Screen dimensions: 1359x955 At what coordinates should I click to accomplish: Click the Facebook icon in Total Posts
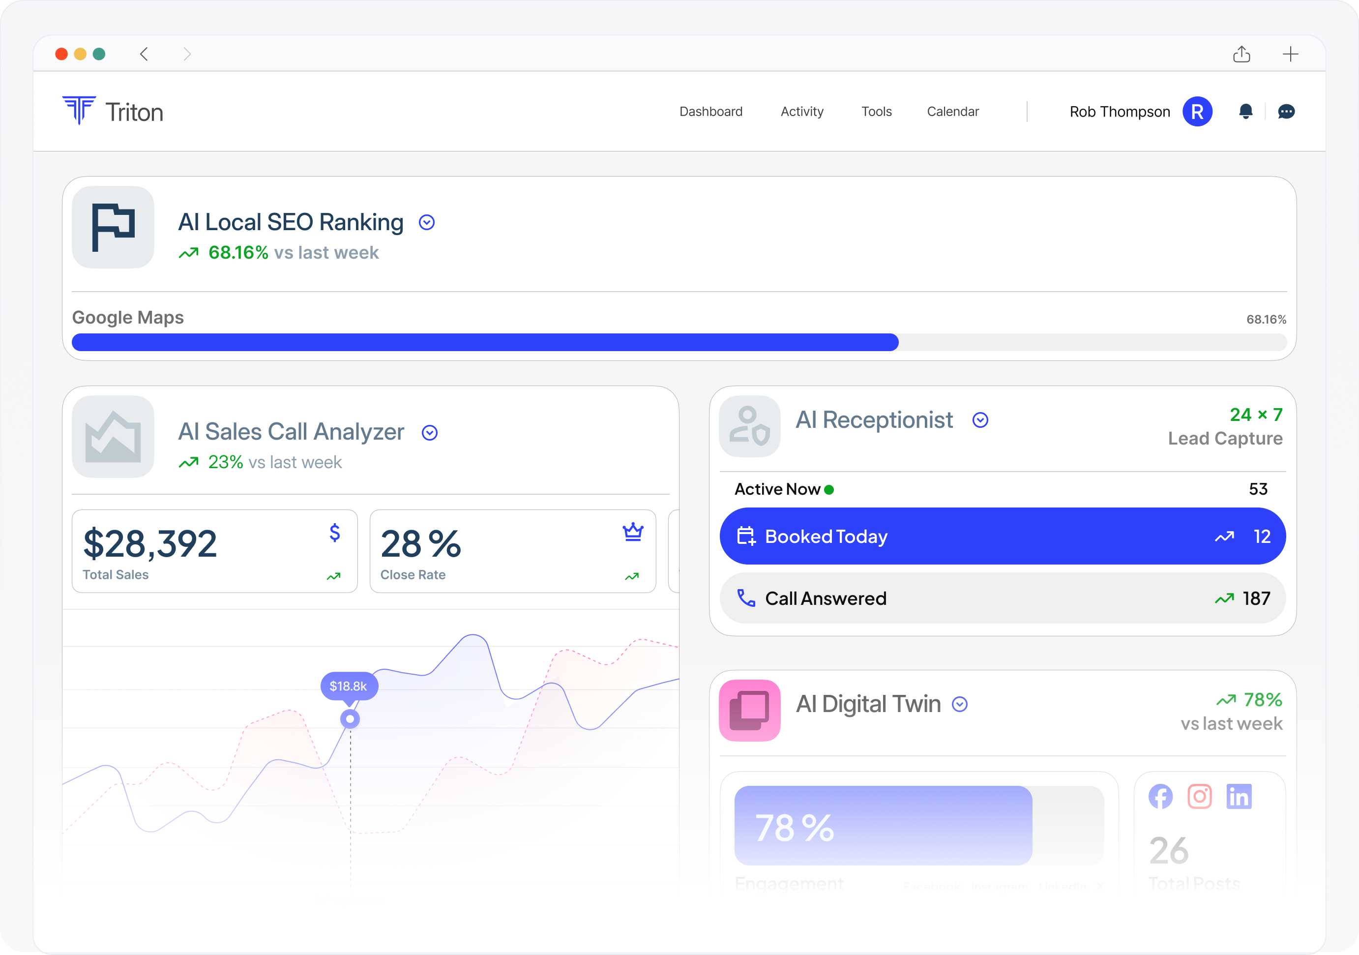pos(1160,796)
